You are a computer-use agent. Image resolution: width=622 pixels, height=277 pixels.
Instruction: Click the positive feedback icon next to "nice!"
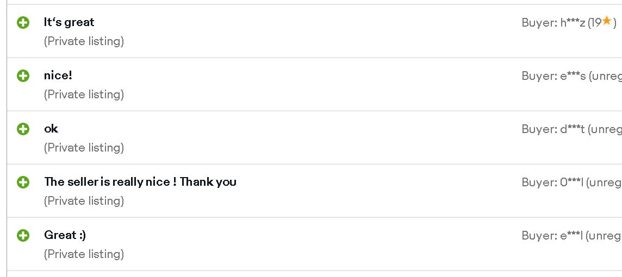click(x=23, y=75)
